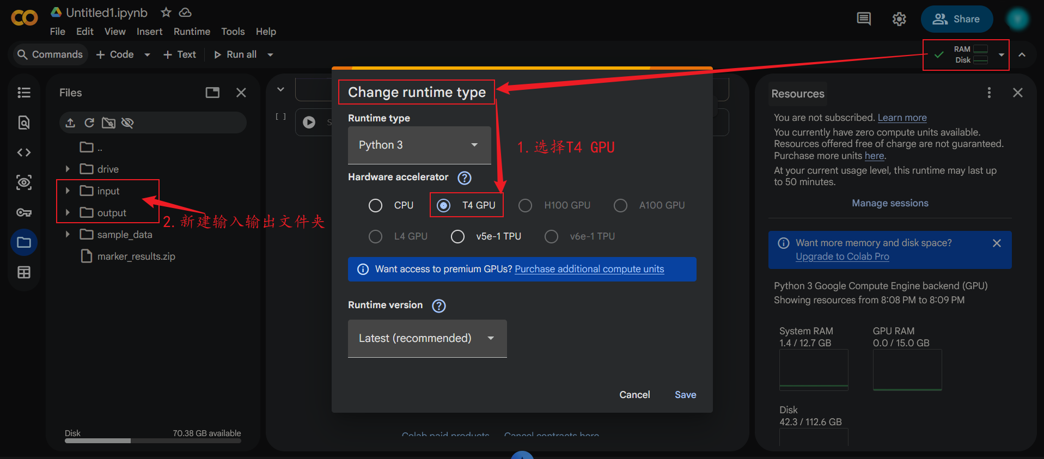Viewport: 1044px width, 459px height.
Task: Select the CPU hardware accelerator radio button
Action: tap(375, 205)
